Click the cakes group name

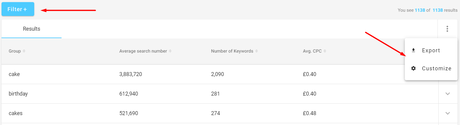click(x=16, y=113)
